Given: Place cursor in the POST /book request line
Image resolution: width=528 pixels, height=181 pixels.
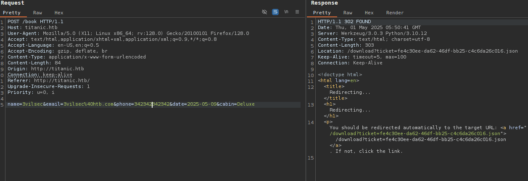Looking at the screenshot, I should point(35,21).
